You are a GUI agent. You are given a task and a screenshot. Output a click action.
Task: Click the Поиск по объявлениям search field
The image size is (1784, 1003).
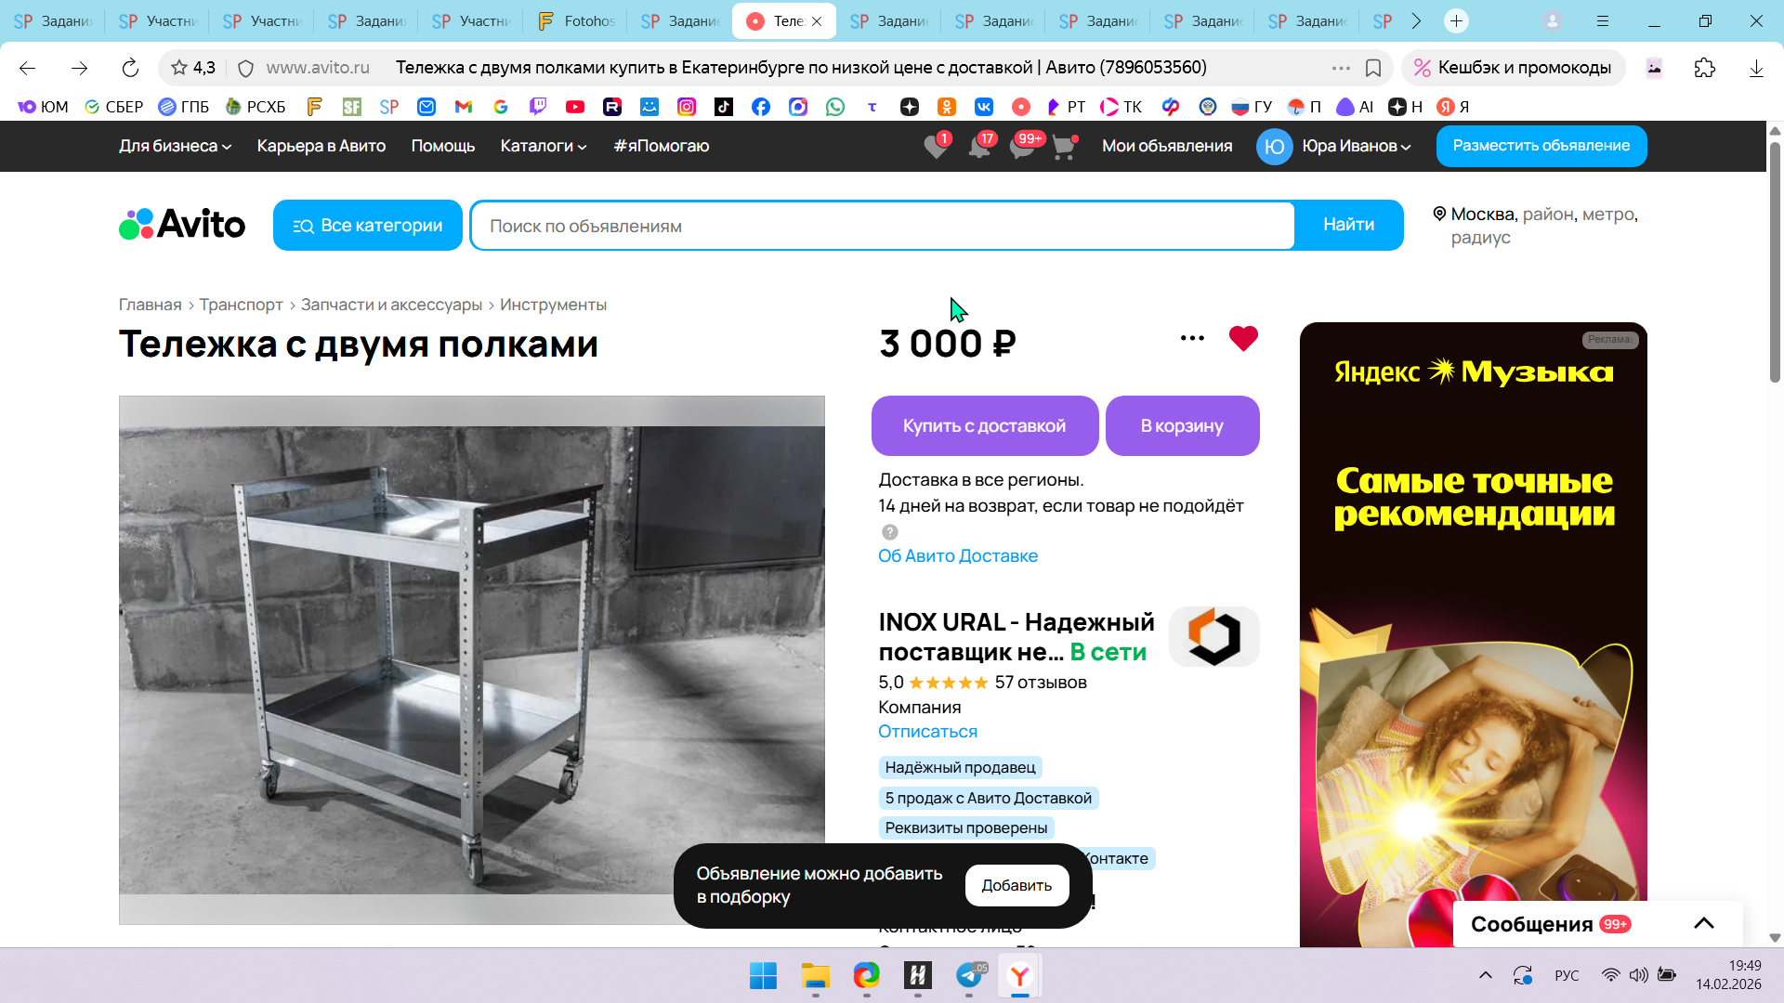tap(883, 226)
